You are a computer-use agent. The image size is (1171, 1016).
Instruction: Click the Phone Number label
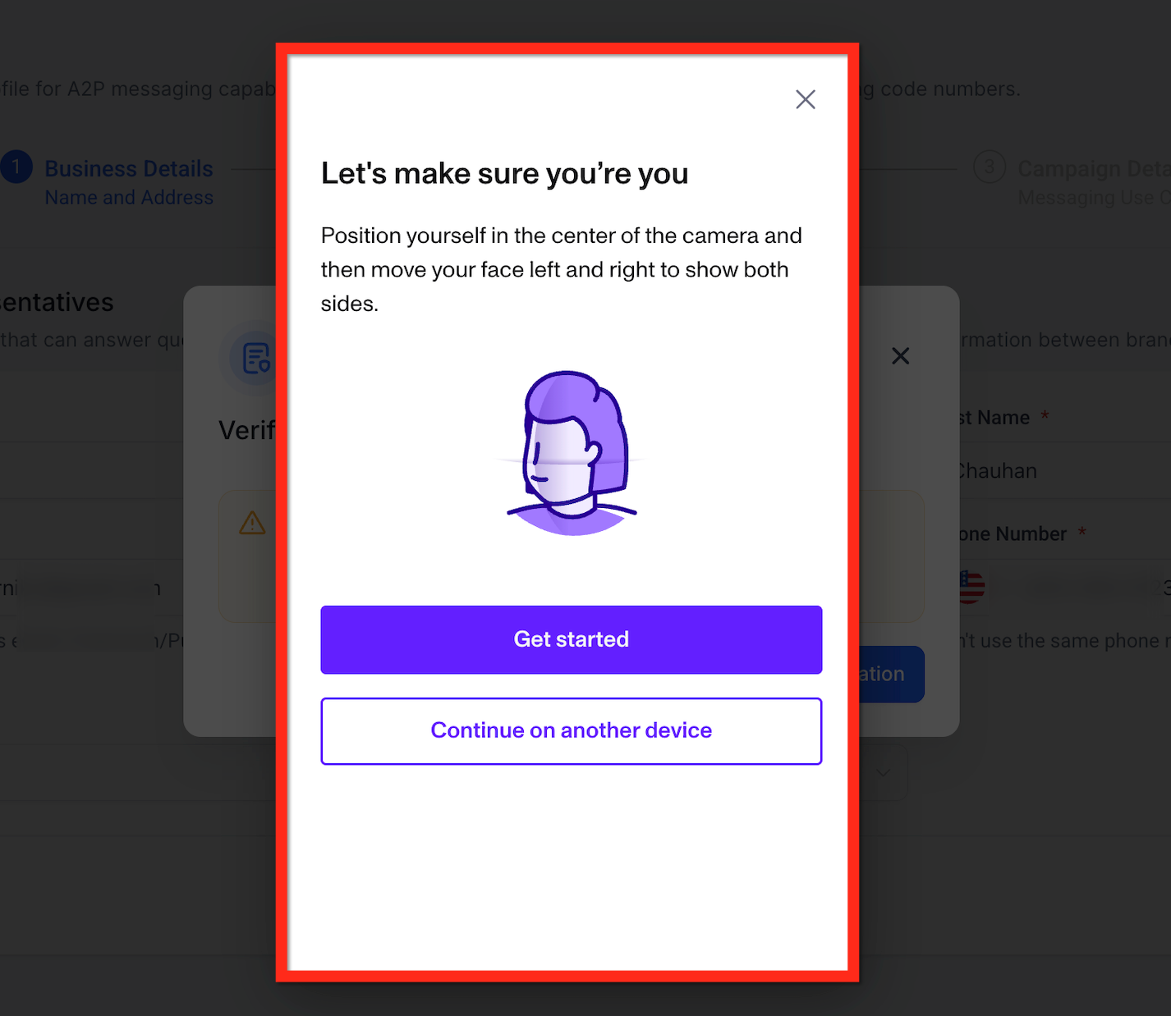tap(1012, 534)
